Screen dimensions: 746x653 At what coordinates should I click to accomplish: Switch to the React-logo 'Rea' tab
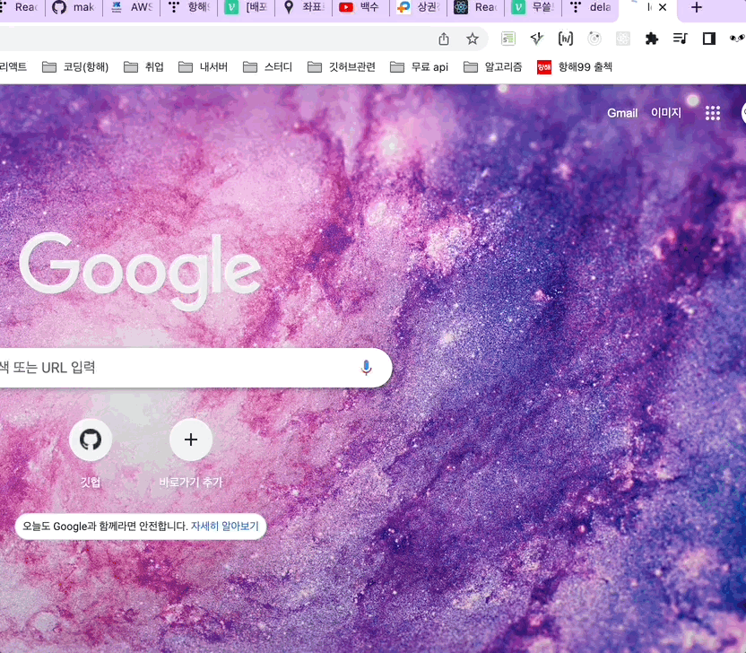[475, 7]
